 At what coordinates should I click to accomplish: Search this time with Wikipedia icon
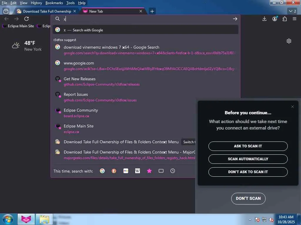138,171
